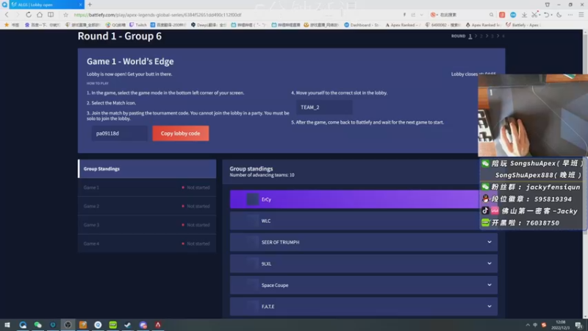
Task: Open the DeepL translate bookmark
Action: (x=209, y=25)
